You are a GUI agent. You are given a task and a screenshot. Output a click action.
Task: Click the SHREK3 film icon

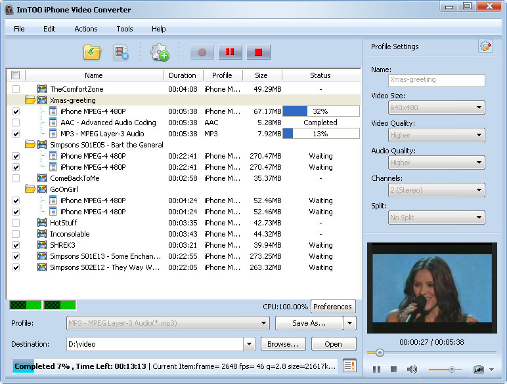tap(42, 244)
